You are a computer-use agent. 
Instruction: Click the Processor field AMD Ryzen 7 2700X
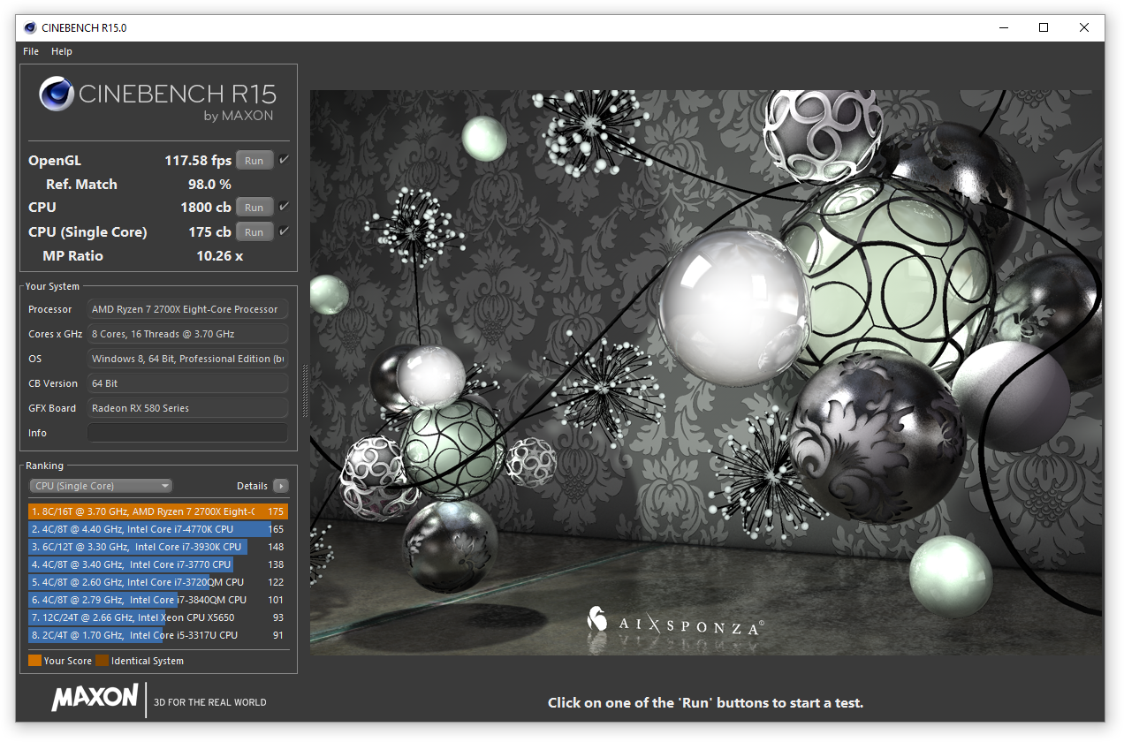click(x=187, y=309)
